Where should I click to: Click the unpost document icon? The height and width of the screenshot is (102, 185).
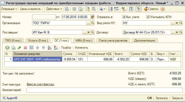tap(94, 9)
